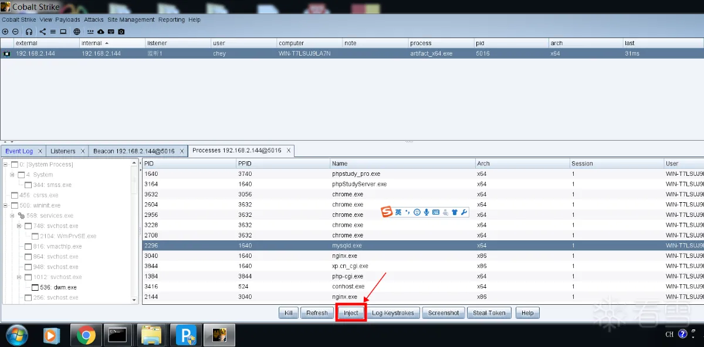Open the blue P shield taskbar app
Image resolution: width=704 pixels, height=347 pixels.
(x=187, y=335)
